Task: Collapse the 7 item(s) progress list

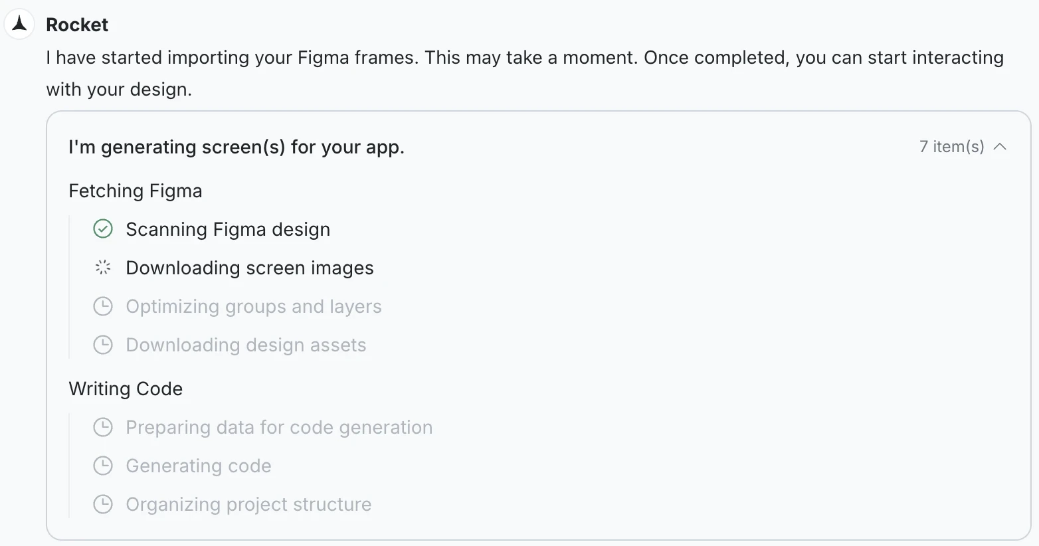Action: click(1000, 147)
